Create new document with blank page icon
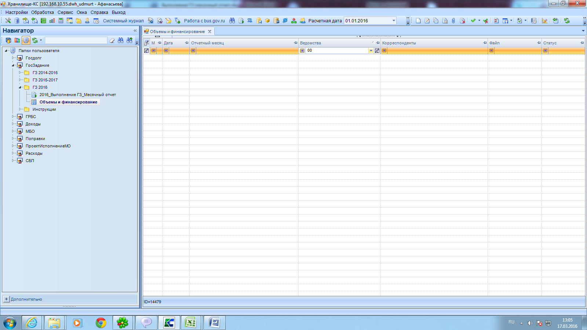 pos(418,21)
